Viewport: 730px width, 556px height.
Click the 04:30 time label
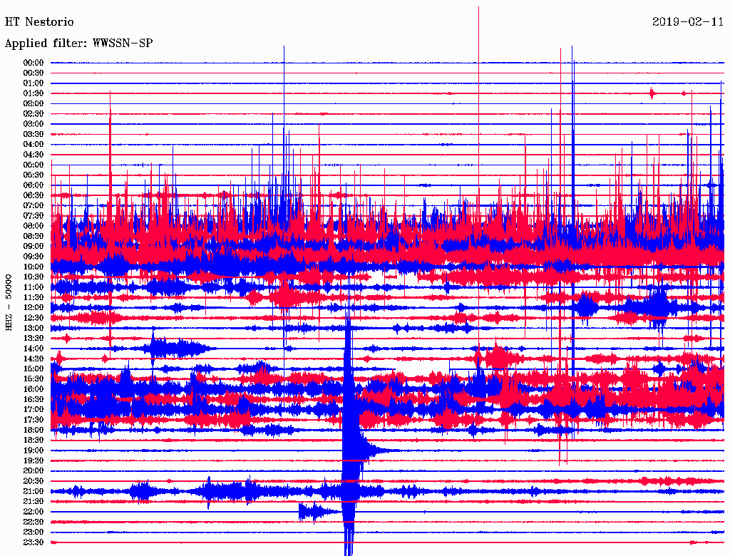[34, 155]
